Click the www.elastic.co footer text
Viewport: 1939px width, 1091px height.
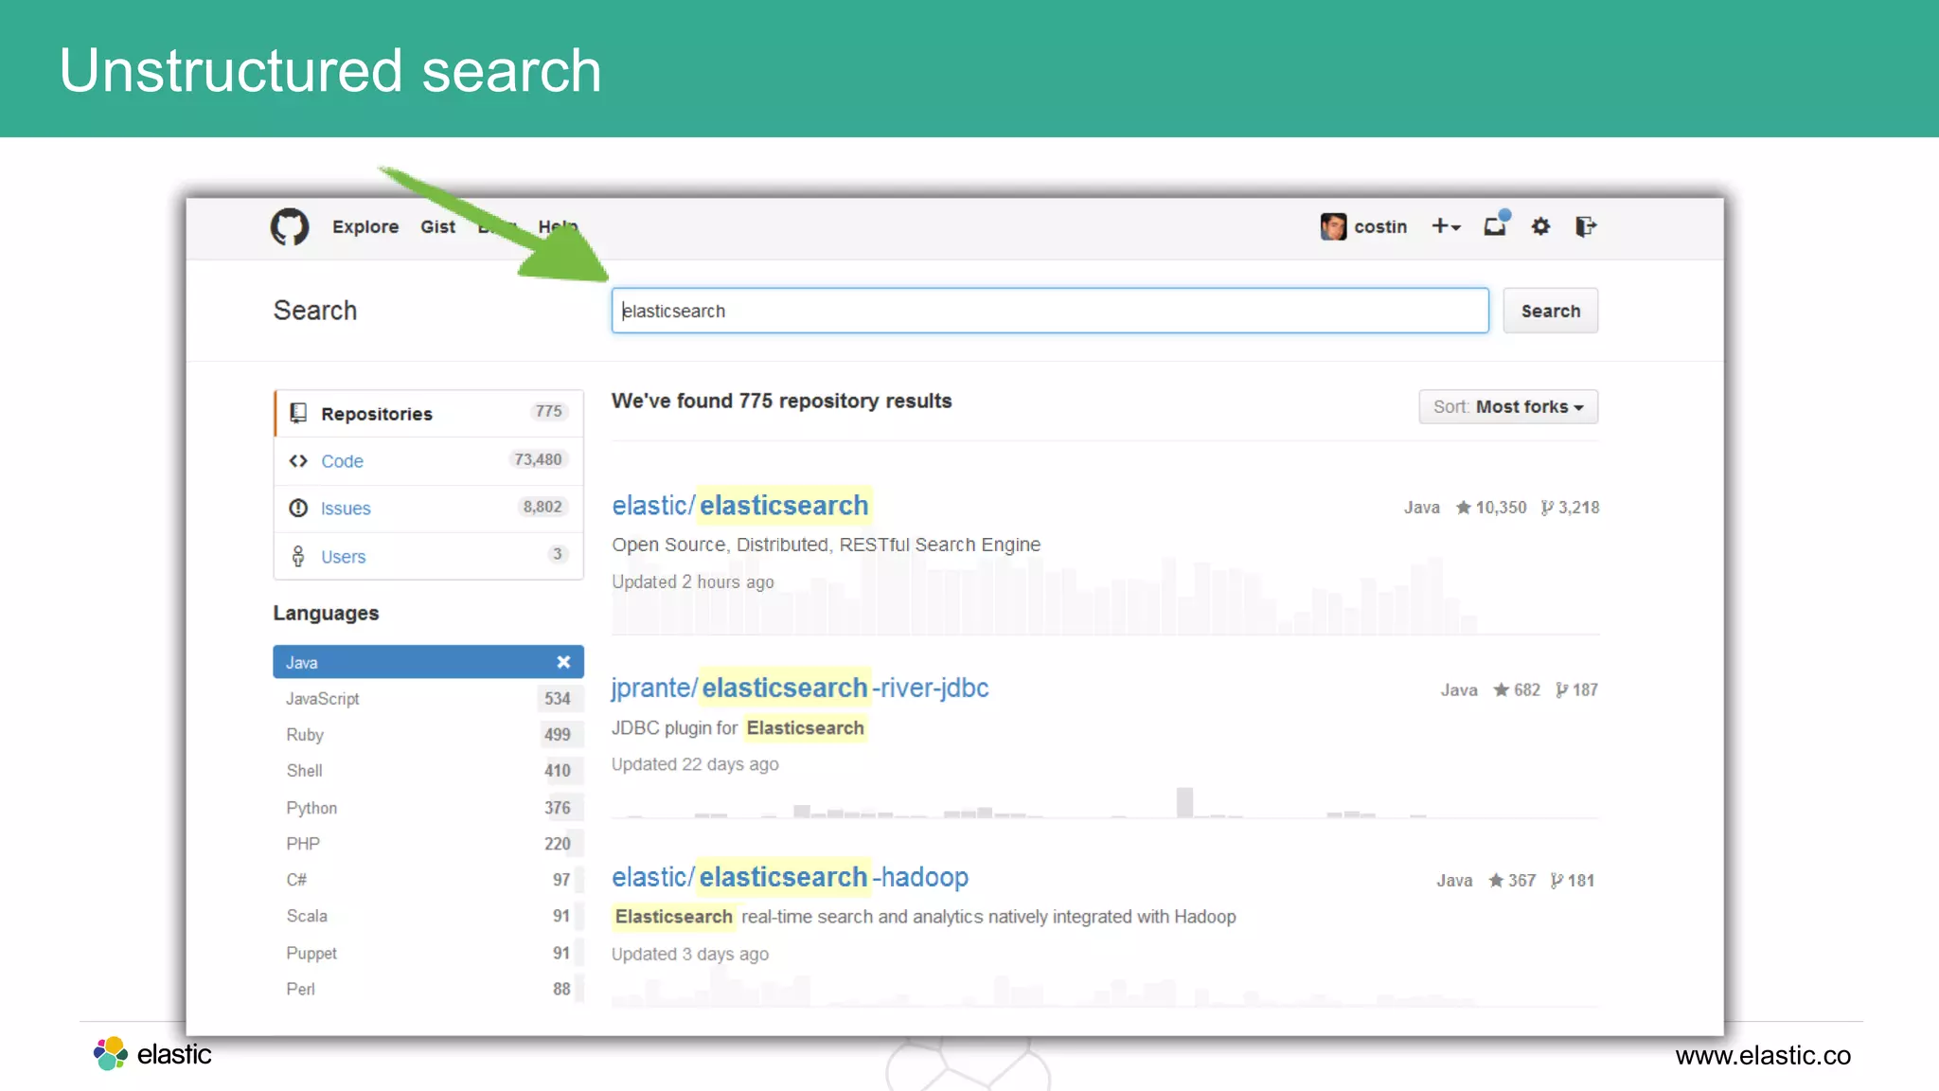point(1763,1056)
